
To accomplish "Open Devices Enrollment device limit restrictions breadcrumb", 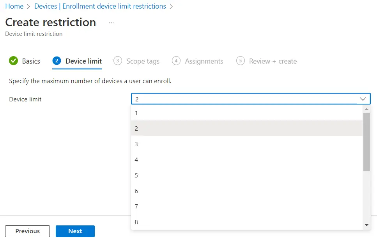I will (100, 6).
